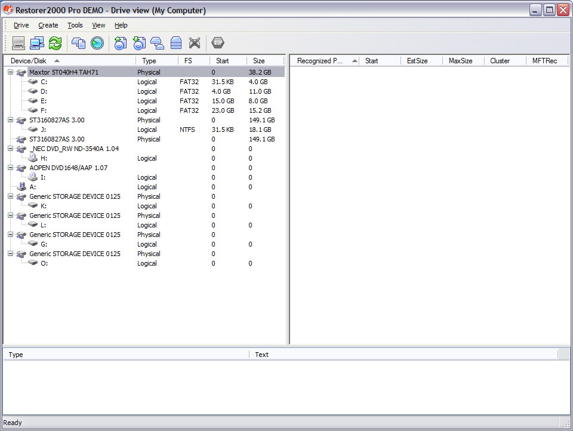Click the create region icon with two drives
Image resolution: width=573 pixels, height=431 pixels.
pyautogui.click(x=157, y=43)
